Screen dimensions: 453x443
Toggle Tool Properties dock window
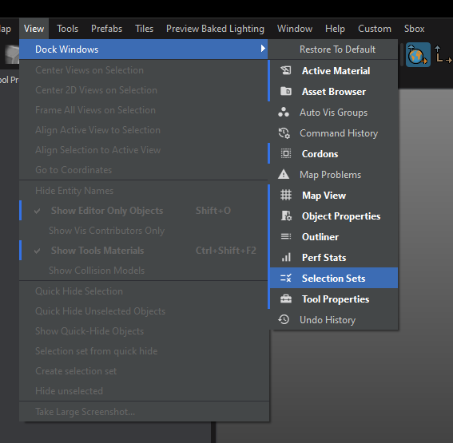(333, 299)
